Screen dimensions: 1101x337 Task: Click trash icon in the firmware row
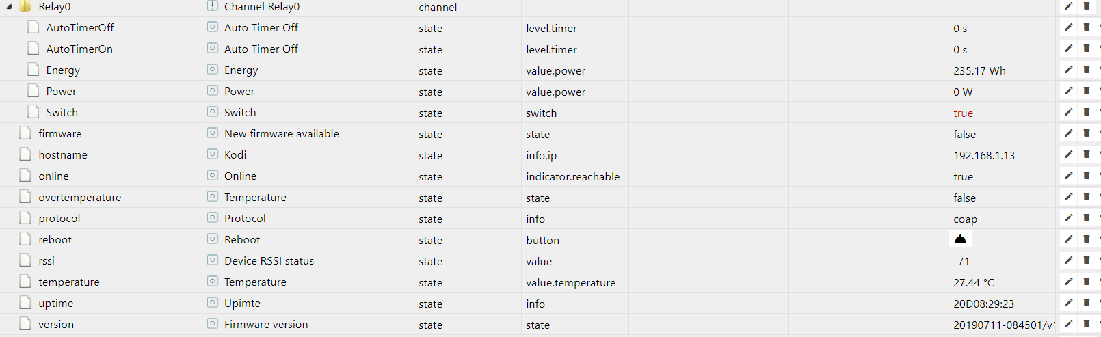[x=1086, y=133]
